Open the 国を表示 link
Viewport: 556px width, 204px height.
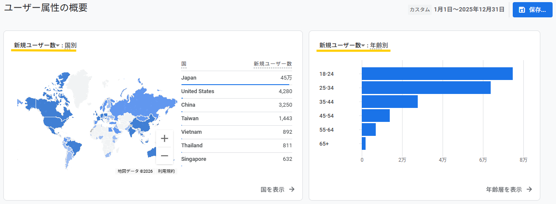[272, 190]
